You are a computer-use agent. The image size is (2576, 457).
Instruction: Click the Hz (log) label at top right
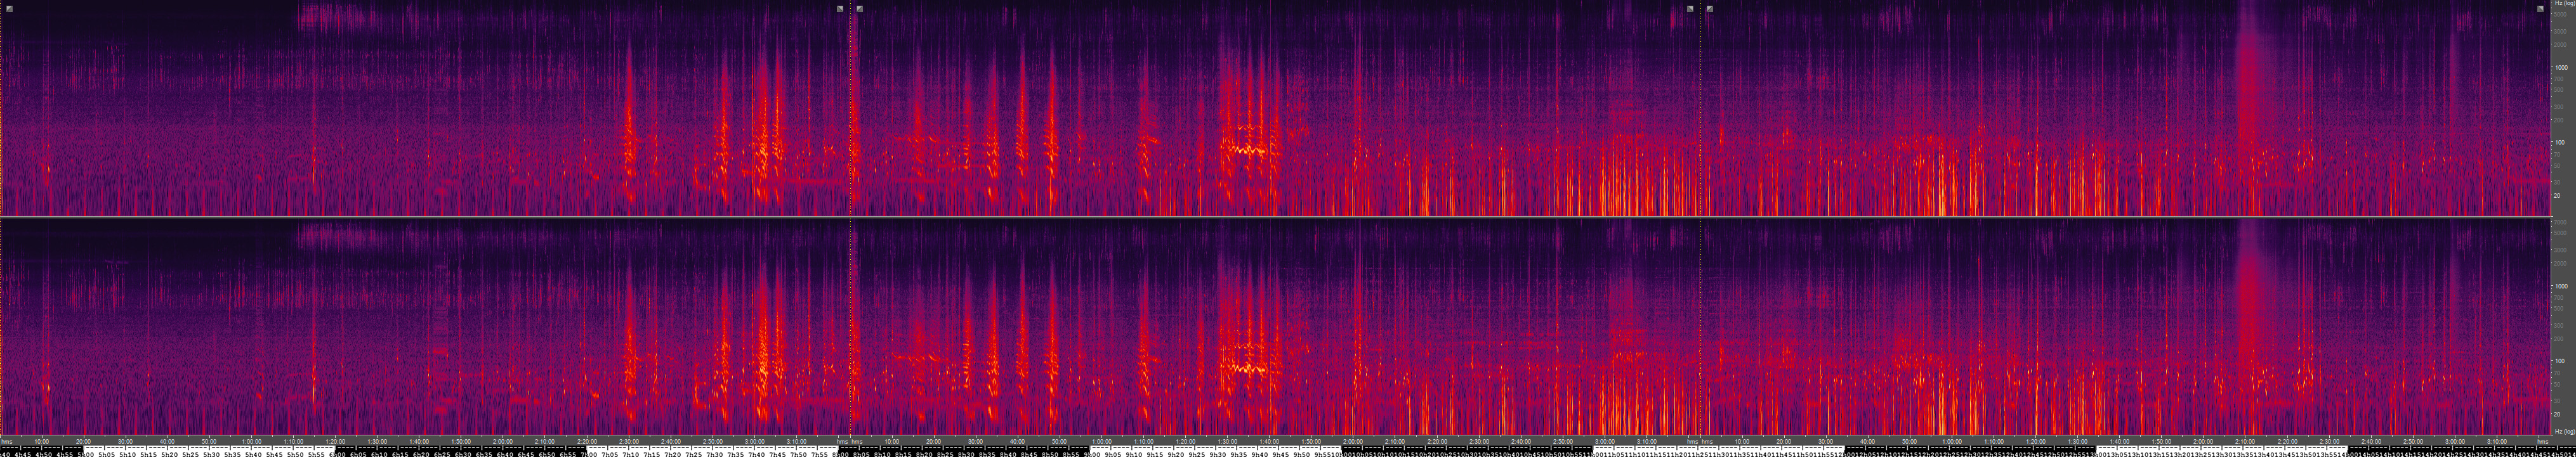click(x=2562, y=4)
